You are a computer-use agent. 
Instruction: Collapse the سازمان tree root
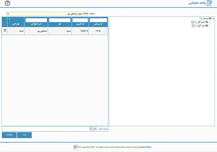213,18
